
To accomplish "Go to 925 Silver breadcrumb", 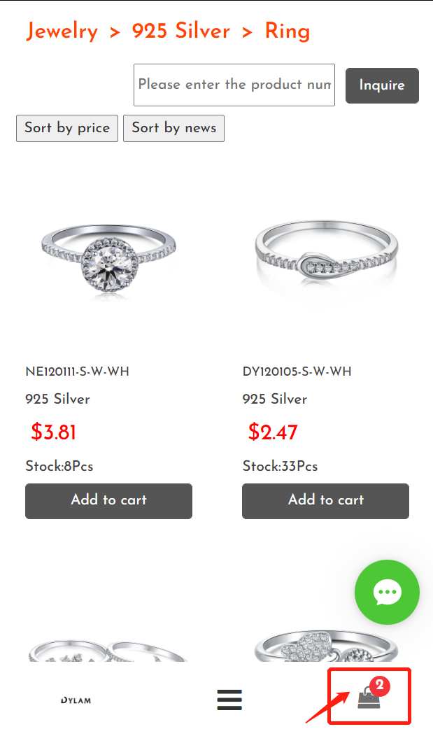I will 181,31.
